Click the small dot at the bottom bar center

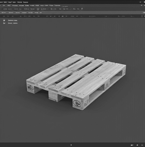click(x=71, y=145)
